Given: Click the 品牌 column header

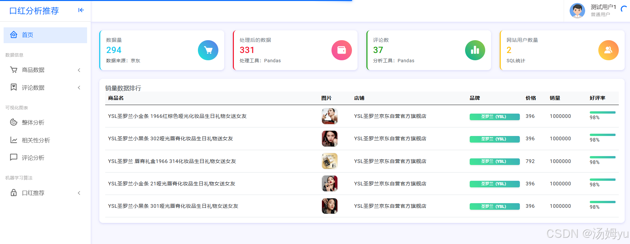Looking at the screenshot, I should [x=475, y=98].
